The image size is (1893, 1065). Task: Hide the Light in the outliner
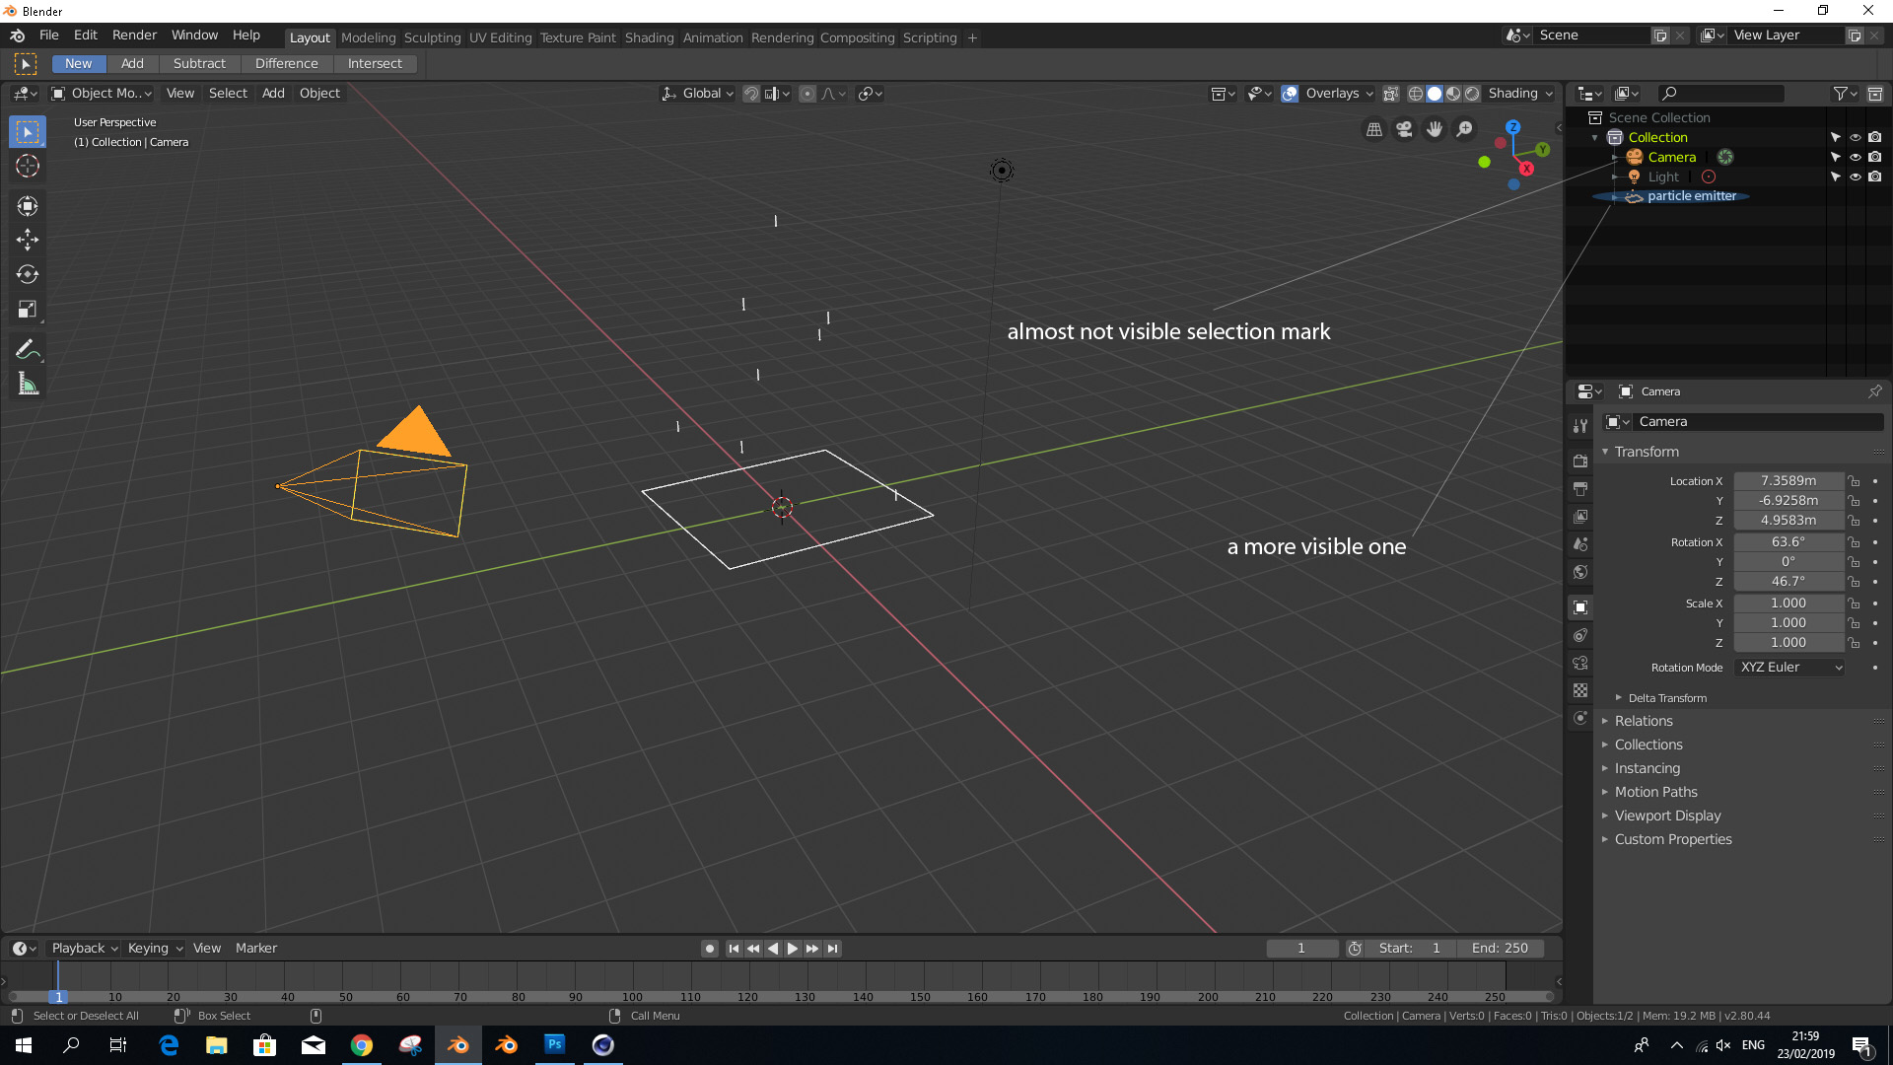click(x=1855, y=177)
